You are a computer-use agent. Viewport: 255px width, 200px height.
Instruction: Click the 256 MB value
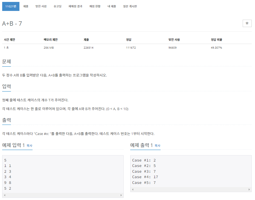49,48
